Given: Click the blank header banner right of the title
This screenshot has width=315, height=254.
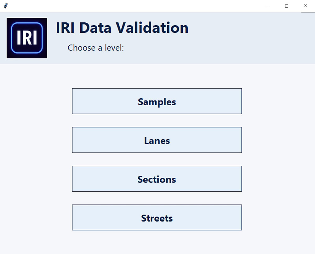Looking at the screenshot, I should 252,38.
